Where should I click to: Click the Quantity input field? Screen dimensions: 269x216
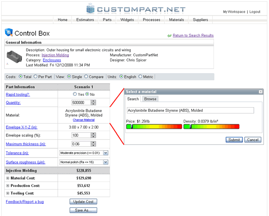click(x=81, y=103)
